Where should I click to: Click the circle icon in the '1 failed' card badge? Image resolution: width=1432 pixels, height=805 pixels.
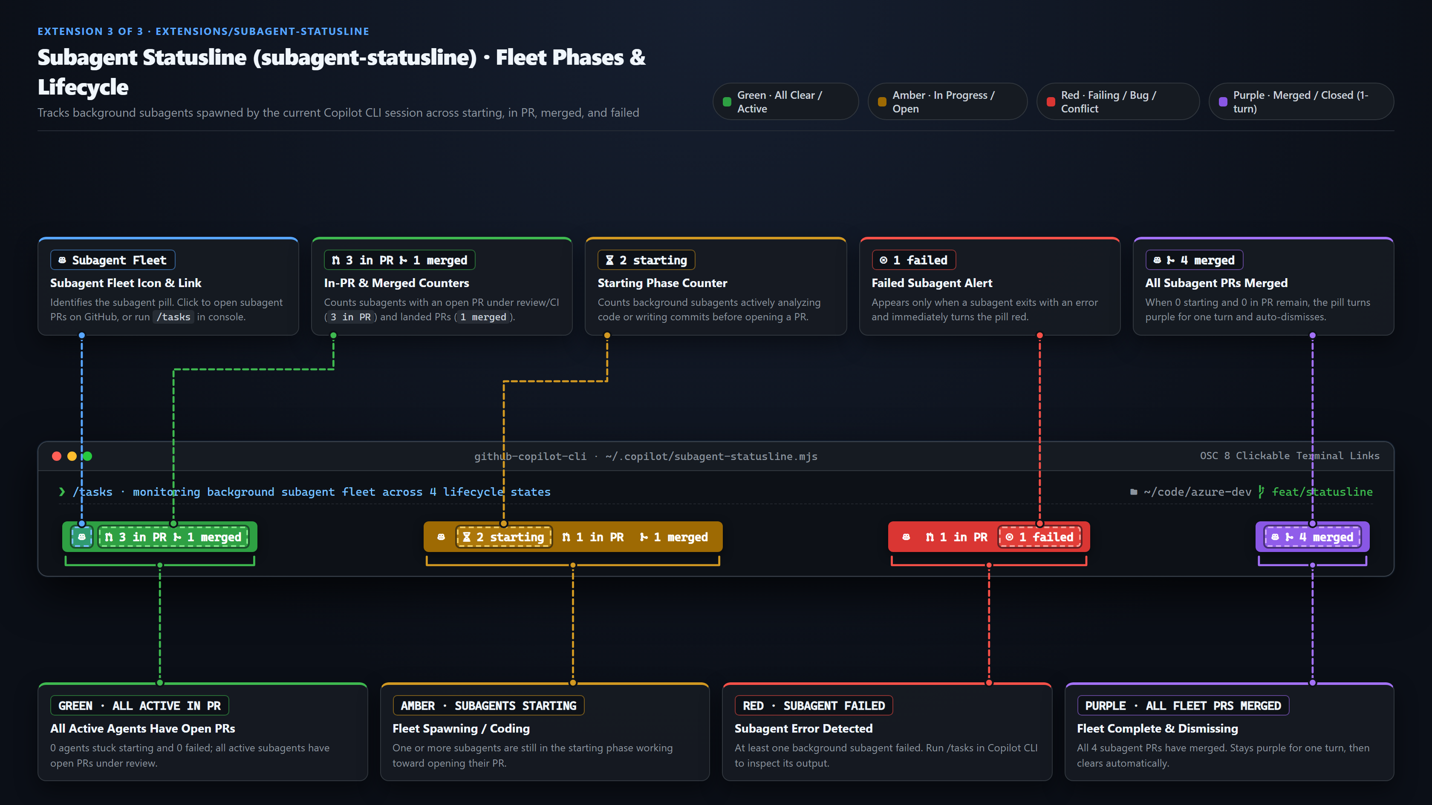click(883, 260)
